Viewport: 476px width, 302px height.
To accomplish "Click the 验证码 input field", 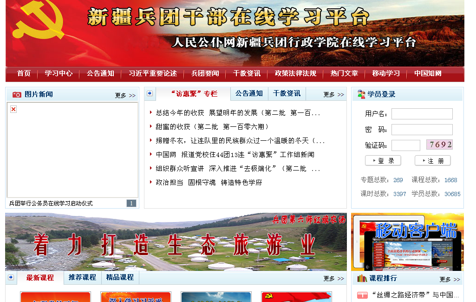I will [x=405, y=145].
